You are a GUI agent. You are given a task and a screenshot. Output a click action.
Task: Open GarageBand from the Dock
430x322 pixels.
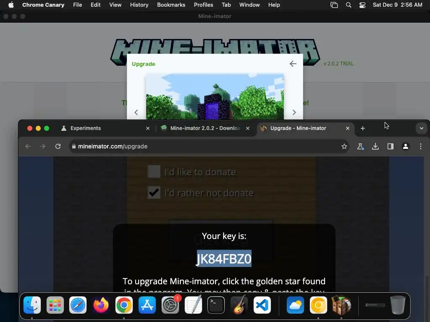(239, 305)
